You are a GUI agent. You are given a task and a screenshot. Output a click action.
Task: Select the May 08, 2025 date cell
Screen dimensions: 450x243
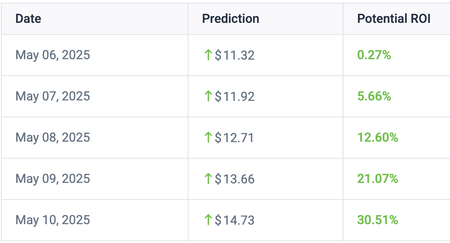click(x=53, y=138)
